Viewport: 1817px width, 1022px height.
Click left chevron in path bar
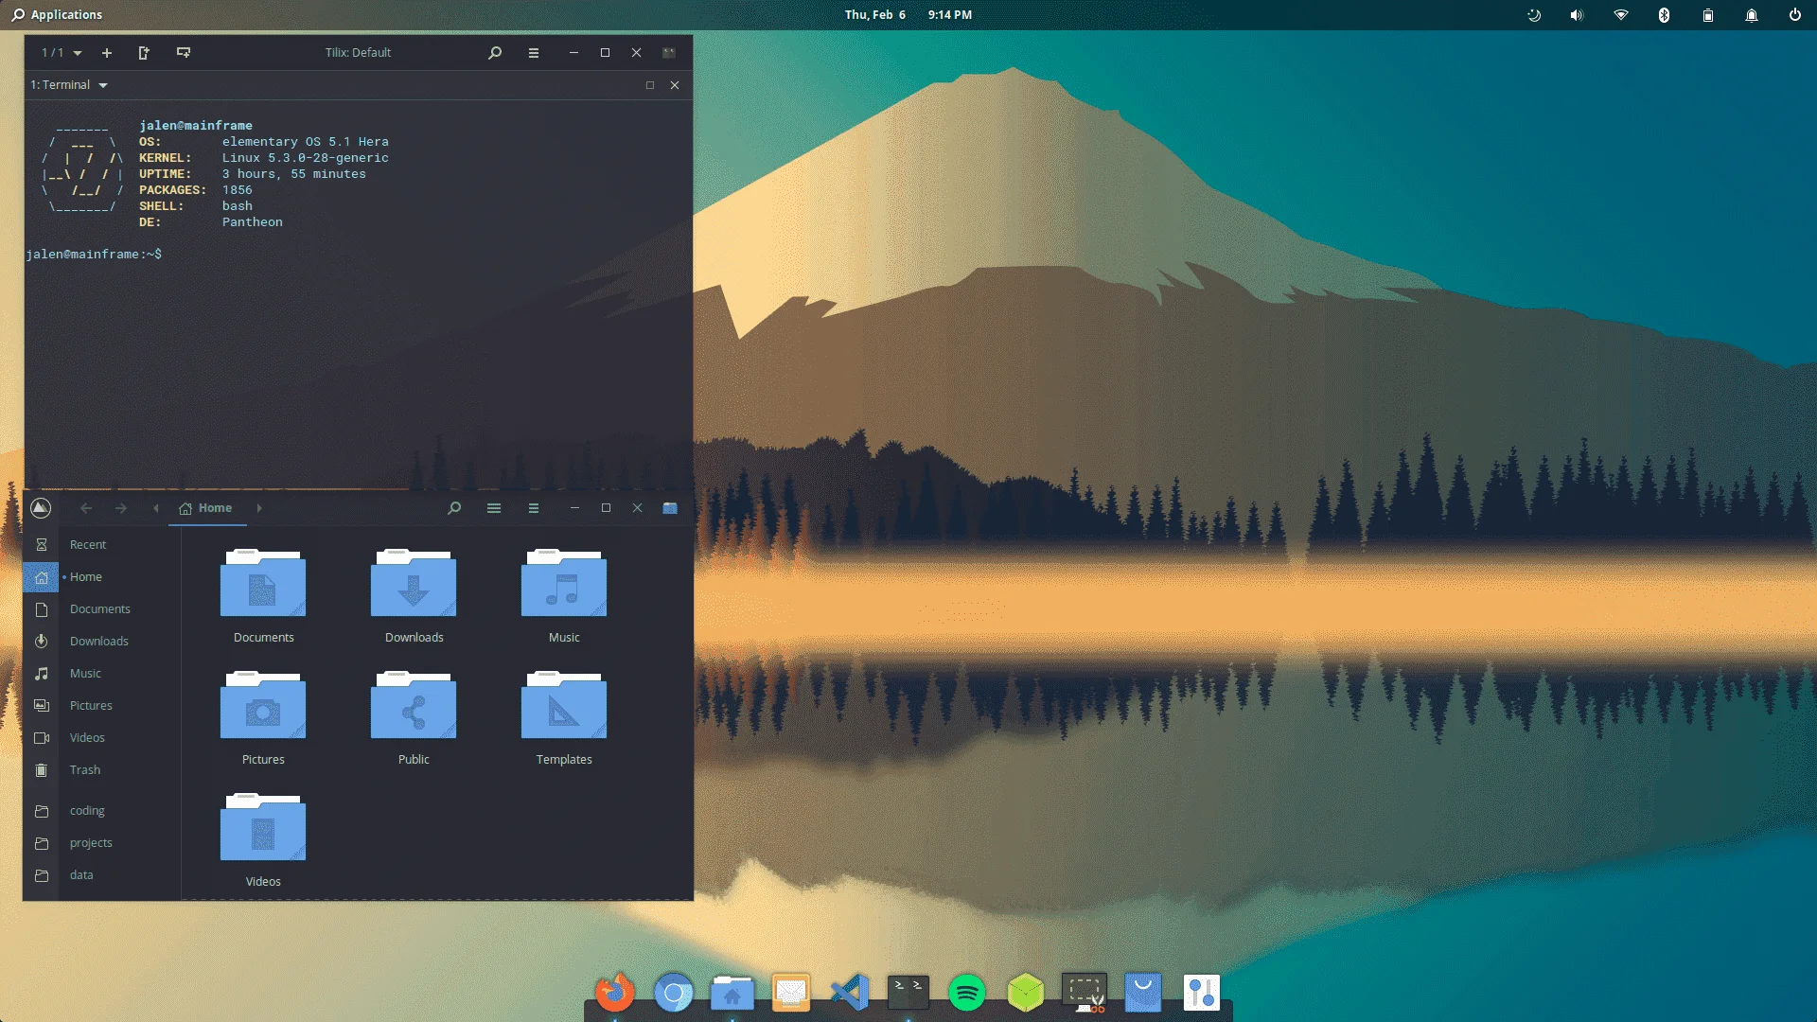coord(156,508)
